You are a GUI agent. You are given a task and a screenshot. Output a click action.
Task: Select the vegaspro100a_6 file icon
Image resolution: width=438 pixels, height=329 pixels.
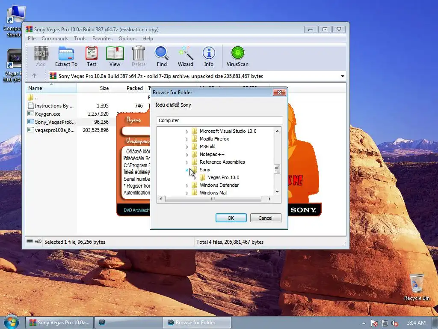click(31, 130)
